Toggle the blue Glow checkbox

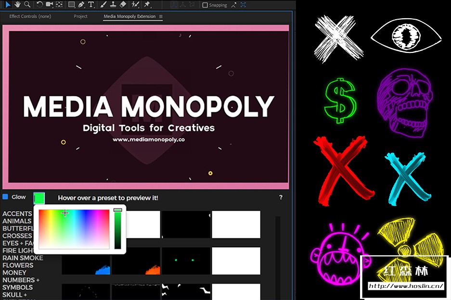[x=5, y=197]
